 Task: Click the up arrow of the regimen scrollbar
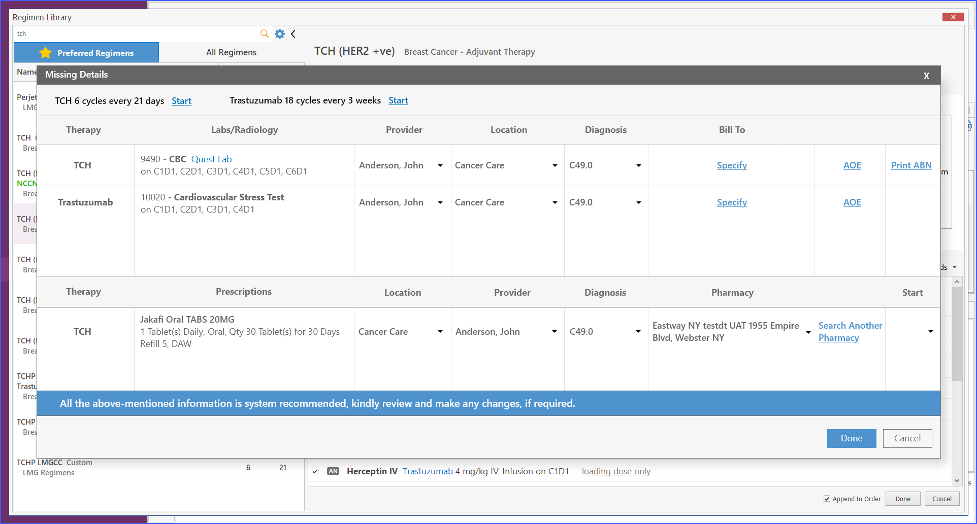coord(957,282)
